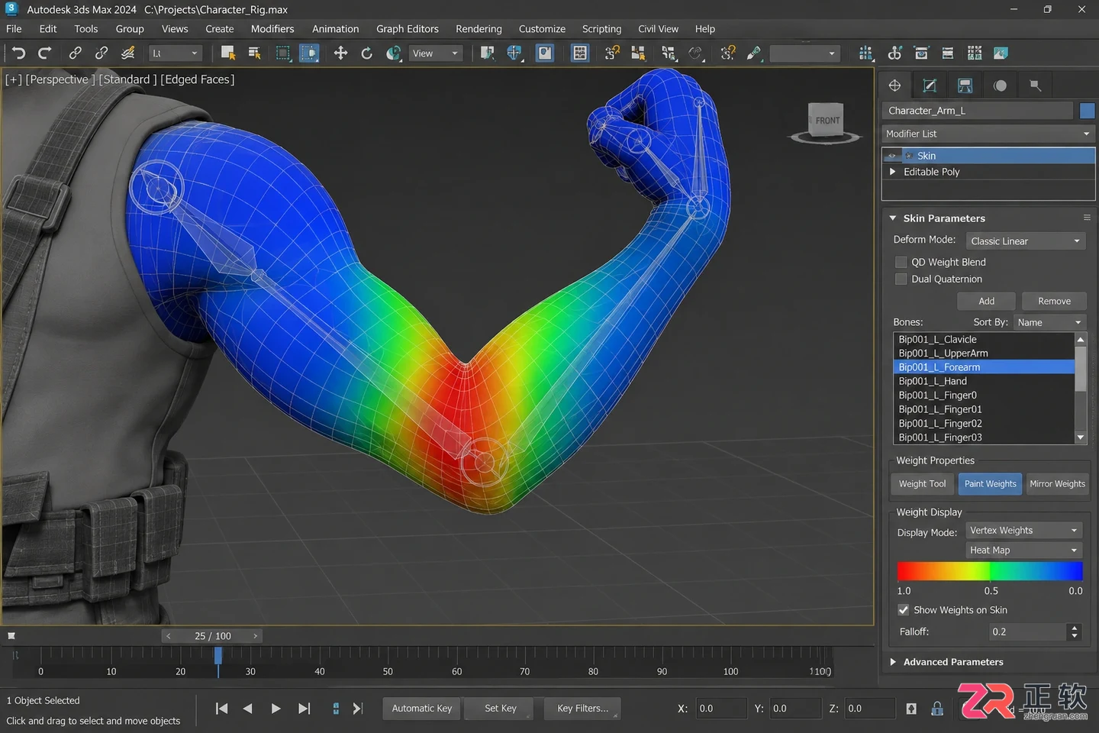Activate the Select Object tool
The image size is (1099, 733).
pyautogui.click(x=227, y=53)
